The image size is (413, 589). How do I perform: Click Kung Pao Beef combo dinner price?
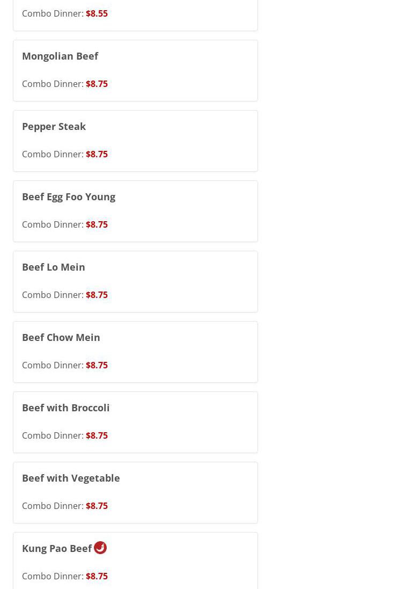[97, 576]
